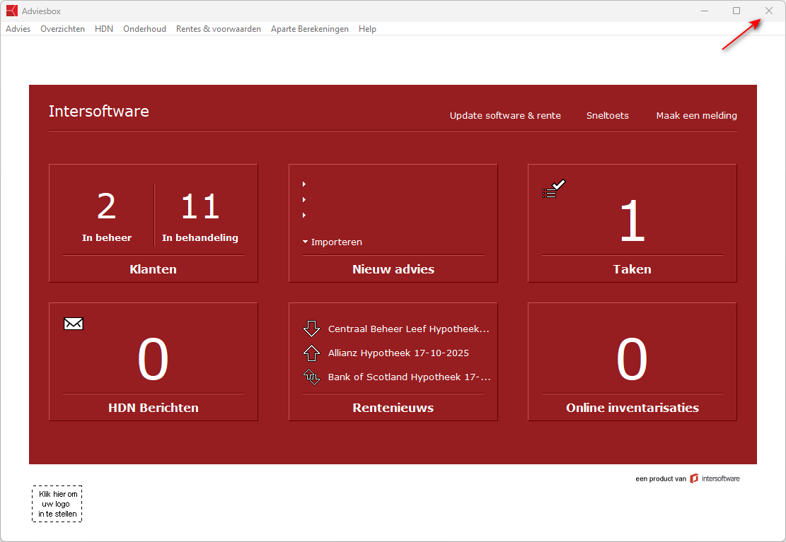
Task: Open the Rentes & voorwaarden menu
Action: tap(218, 29)
